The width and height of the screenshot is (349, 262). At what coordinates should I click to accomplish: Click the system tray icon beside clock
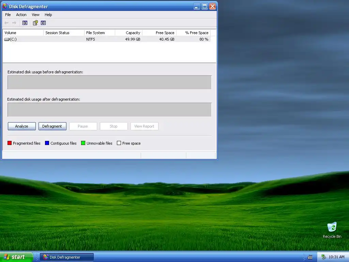coord(323,257)
